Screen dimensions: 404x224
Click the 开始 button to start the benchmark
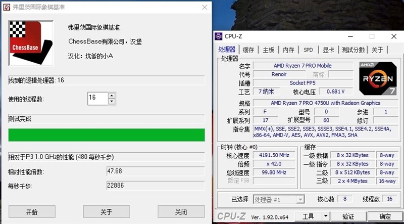tap(32, 212)
